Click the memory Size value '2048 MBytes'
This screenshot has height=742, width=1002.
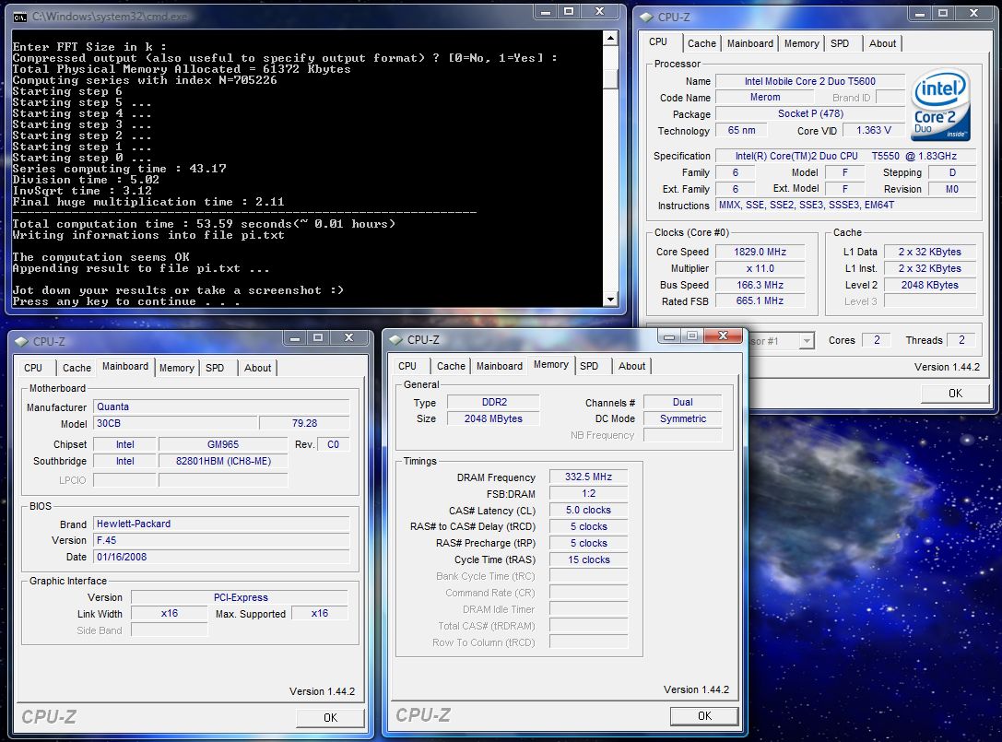[x=494, y=418]
